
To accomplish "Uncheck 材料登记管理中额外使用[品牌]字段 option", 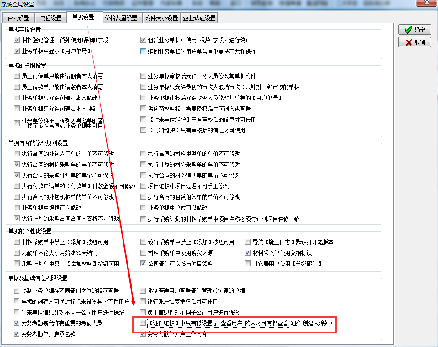I will click(x=17, y=41).
